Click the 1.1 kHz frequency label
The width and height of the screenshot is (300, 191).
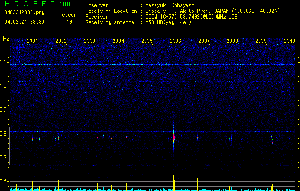pyautogui.click(x=4, y=62)
